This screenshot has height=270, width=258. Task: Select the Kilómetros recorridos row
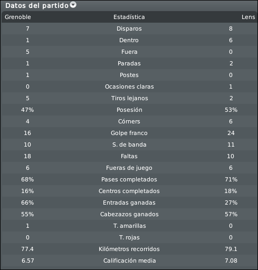[x=129, y=249]
